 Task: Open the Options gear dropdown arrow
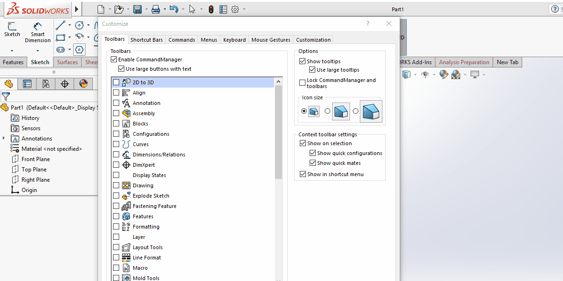244,9
